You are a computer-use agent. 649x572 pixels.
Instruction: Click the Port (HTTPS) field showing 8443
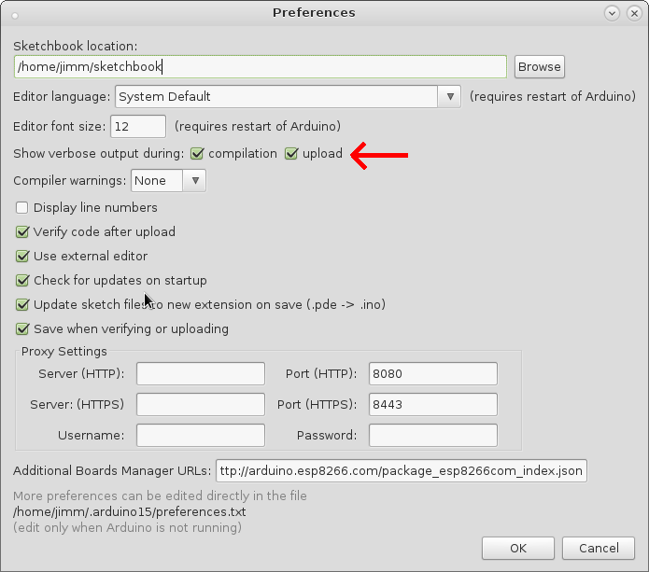point(433,404)
